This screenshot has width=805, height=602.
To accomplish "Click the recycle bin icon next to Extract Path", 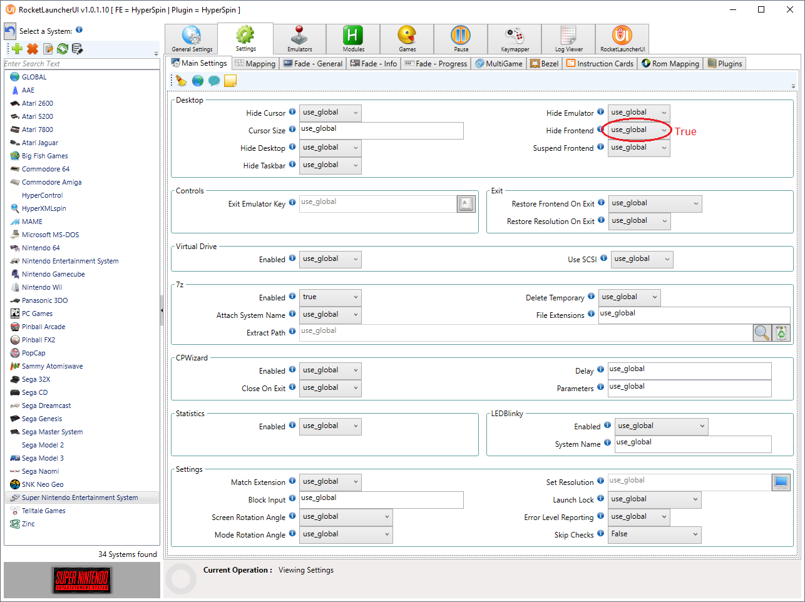I will [781, 332].
